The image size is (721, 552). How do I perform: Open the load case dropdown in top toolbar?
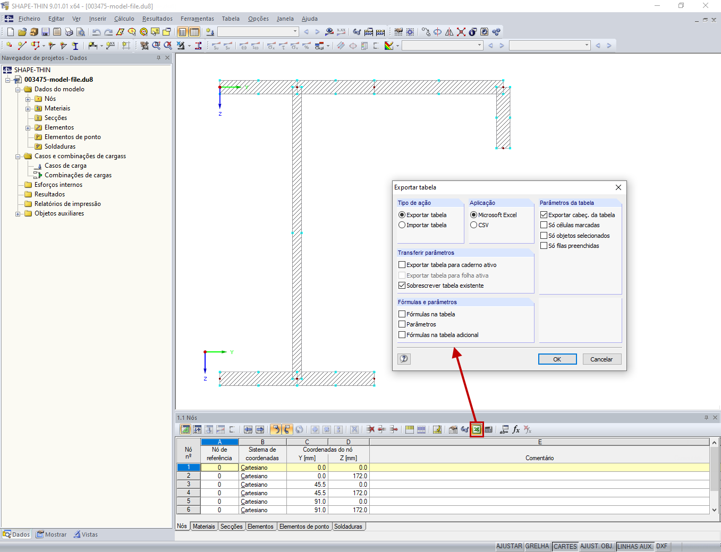(295, 32)
